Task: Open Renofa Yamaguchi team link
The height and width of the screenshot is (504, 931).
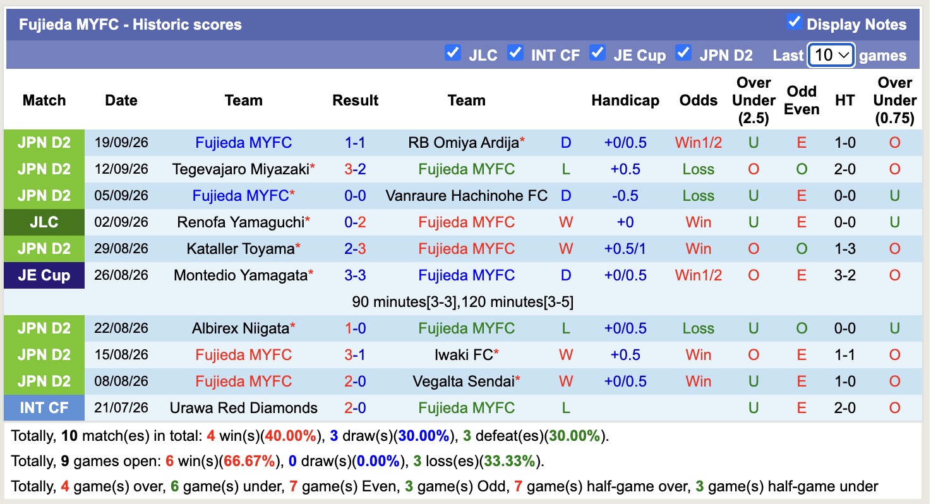Action: 240,222
